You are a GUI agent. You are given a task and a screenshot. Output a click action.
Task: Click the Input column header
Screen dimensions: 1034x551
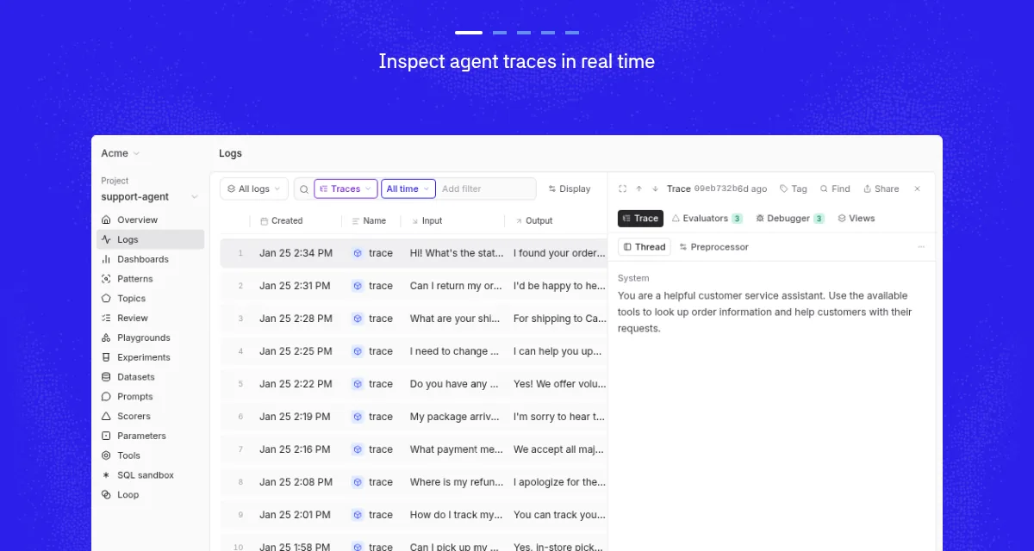pos(427,221)
